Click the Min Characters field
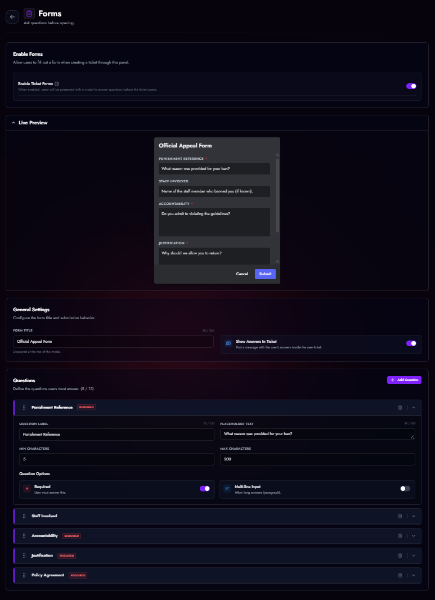The width and height of the screenshot is (435, 600). coord(116,459)
